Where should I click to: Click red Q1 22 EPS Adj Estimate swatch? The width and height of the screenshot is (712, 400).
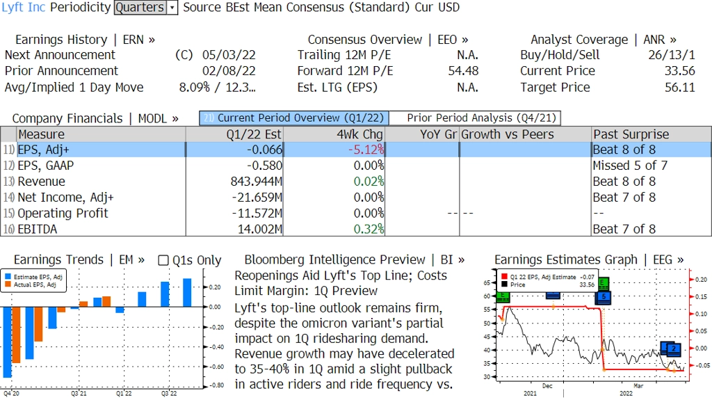[x=505, y=277]
